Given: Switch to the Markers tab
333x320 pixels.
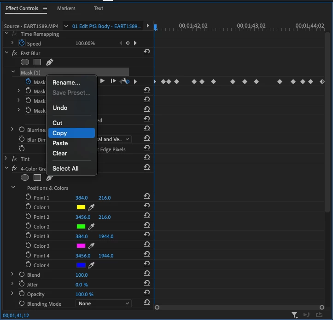Looking at the screenshot, I should [66, 8].
